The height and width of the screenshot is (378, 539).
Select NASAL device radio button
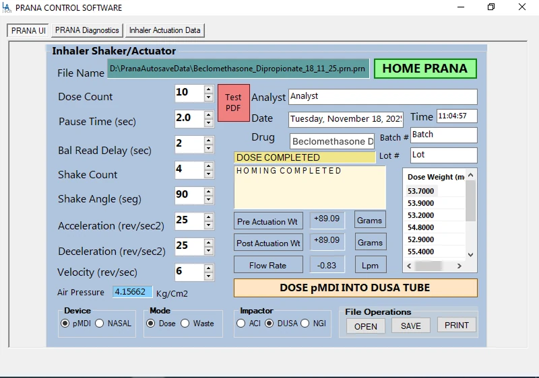[x=99, y=324]
